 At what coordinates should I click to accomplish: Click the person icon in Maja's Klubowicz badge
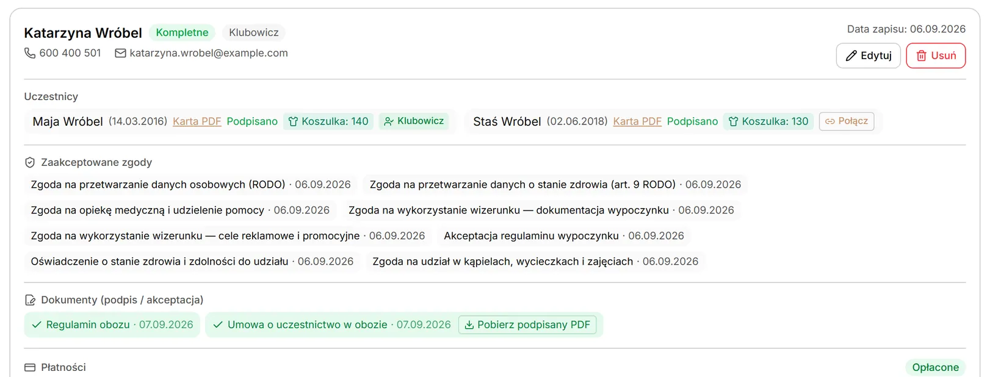click(x=389, y=121)
